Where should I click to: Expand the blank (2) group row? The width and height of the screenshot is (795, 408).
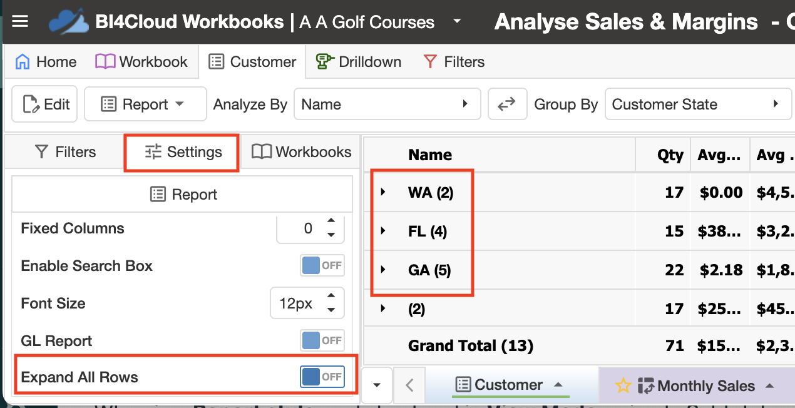[383, 309]
